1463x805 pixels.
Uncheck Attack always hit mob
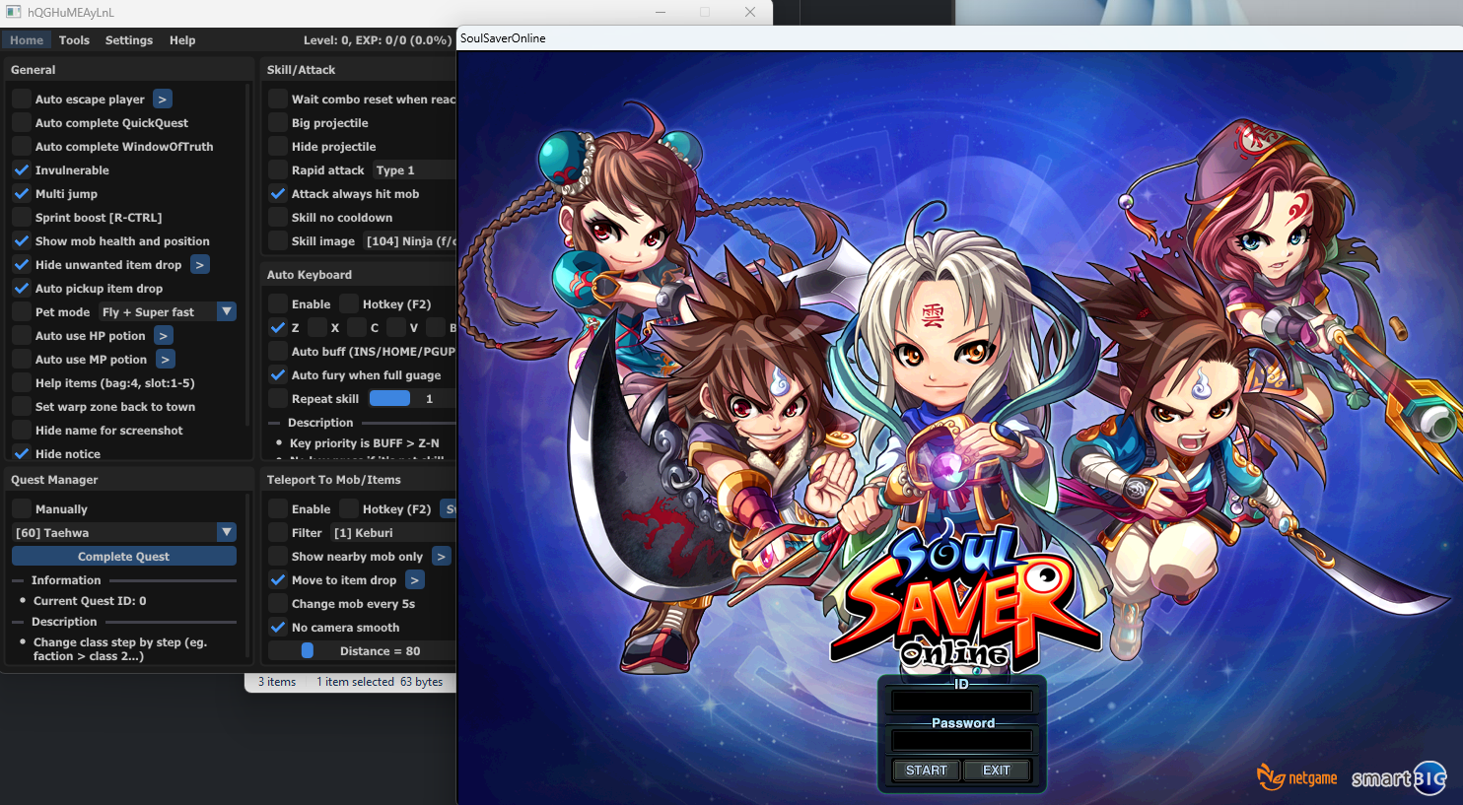click(x=278, y=194)
